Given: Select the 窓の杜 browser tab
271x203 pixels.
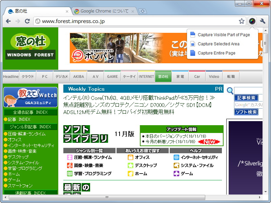Looking at the screenshot, I should pyautogui.click(x=37, y=11).
